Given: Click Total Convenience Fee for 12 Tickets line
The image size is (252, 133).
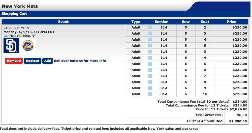Looking at the screenshot, I should (x=207, y=105).
